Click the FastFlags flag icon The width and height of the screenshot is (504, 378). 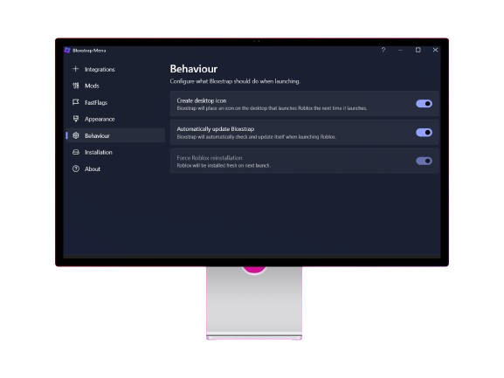75,102
